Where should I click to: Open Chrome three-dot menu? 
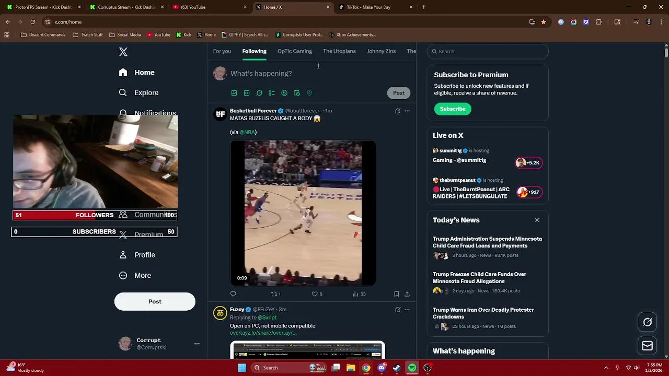[x=661, y=22]
